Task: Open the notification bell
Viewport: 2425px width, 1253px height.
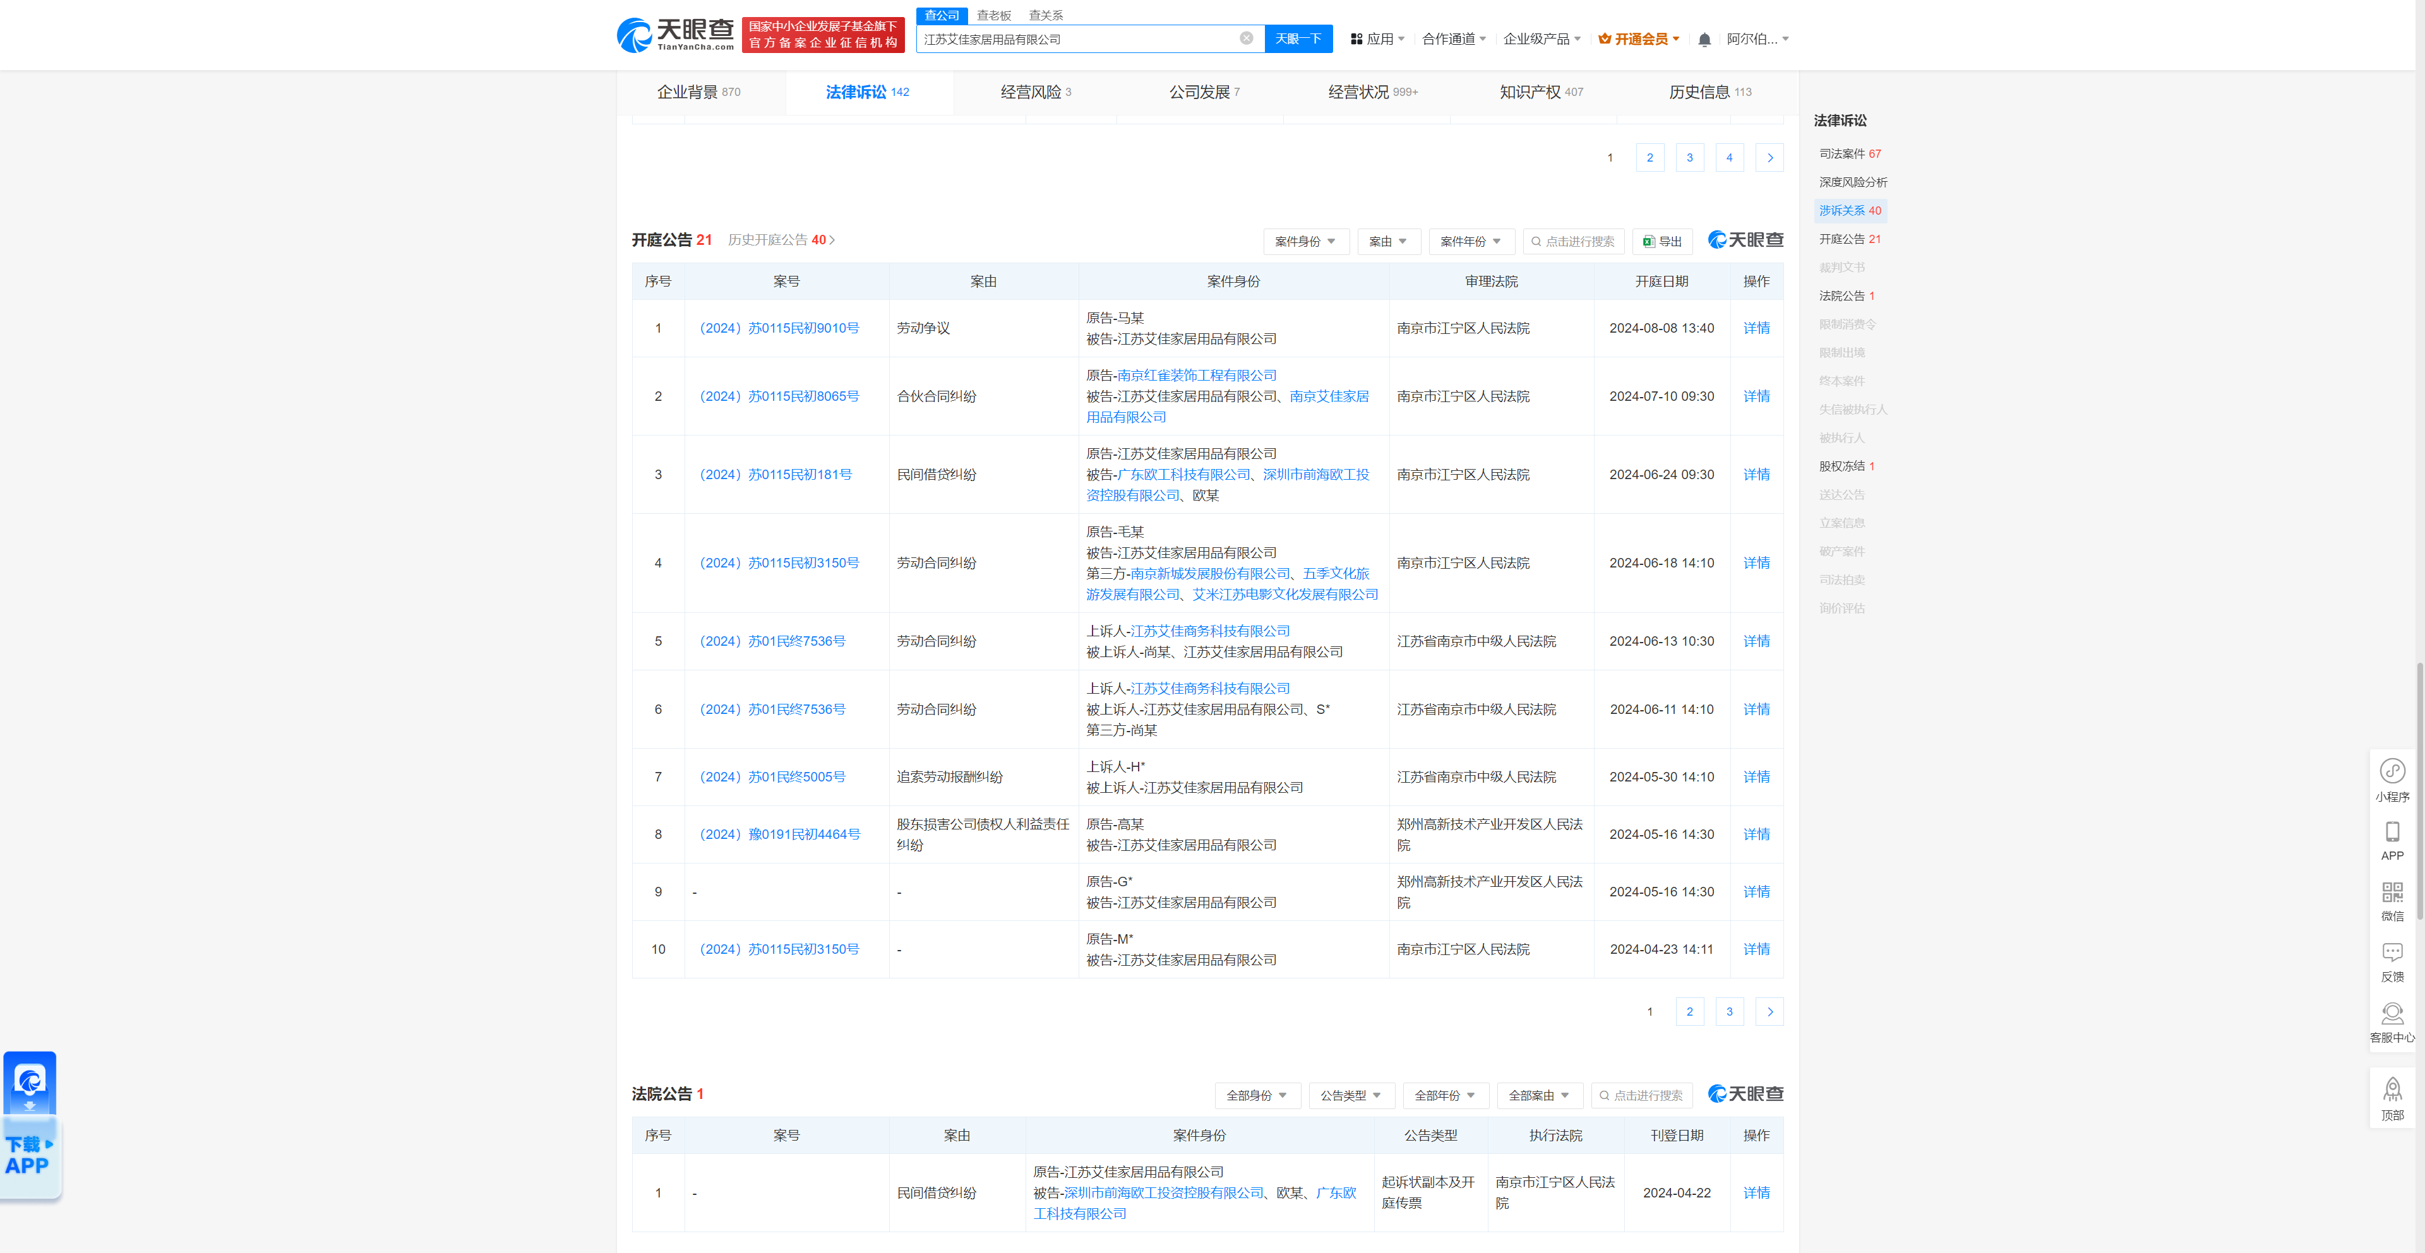Action: [1704, 39]
